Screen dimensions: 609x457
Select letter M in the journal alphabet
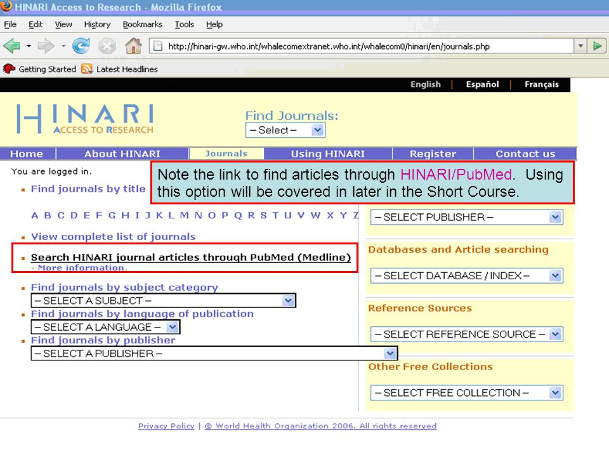coord(185,215)
